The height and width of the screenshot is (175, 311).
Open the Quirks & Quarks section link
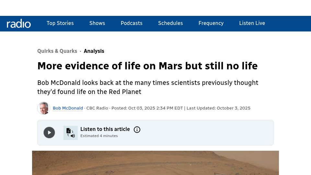[57, 51]
